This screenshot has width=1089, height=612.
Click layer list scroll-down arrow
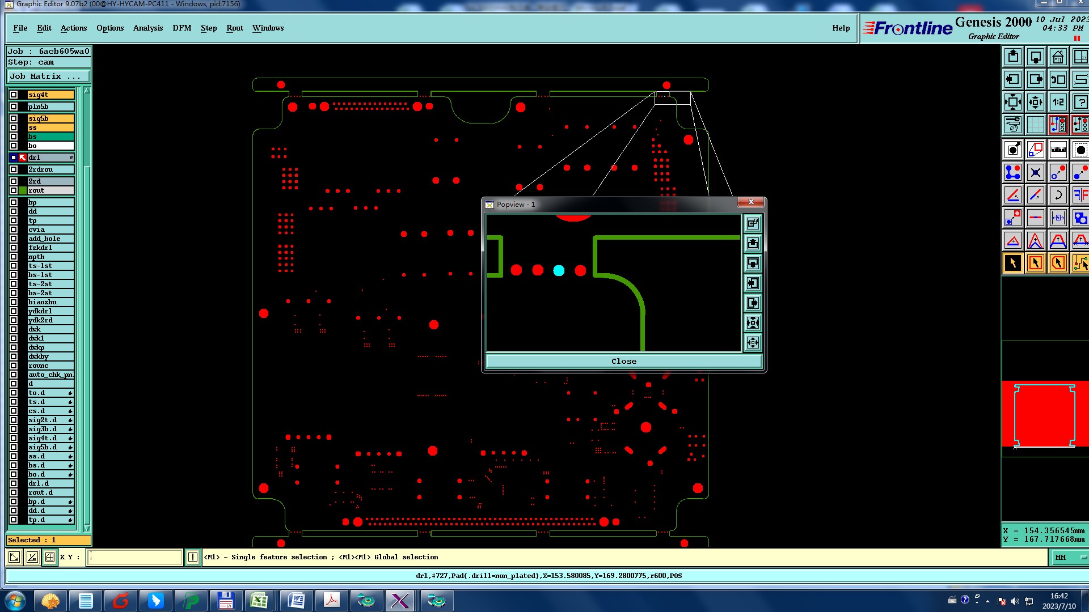pos(87,528)
